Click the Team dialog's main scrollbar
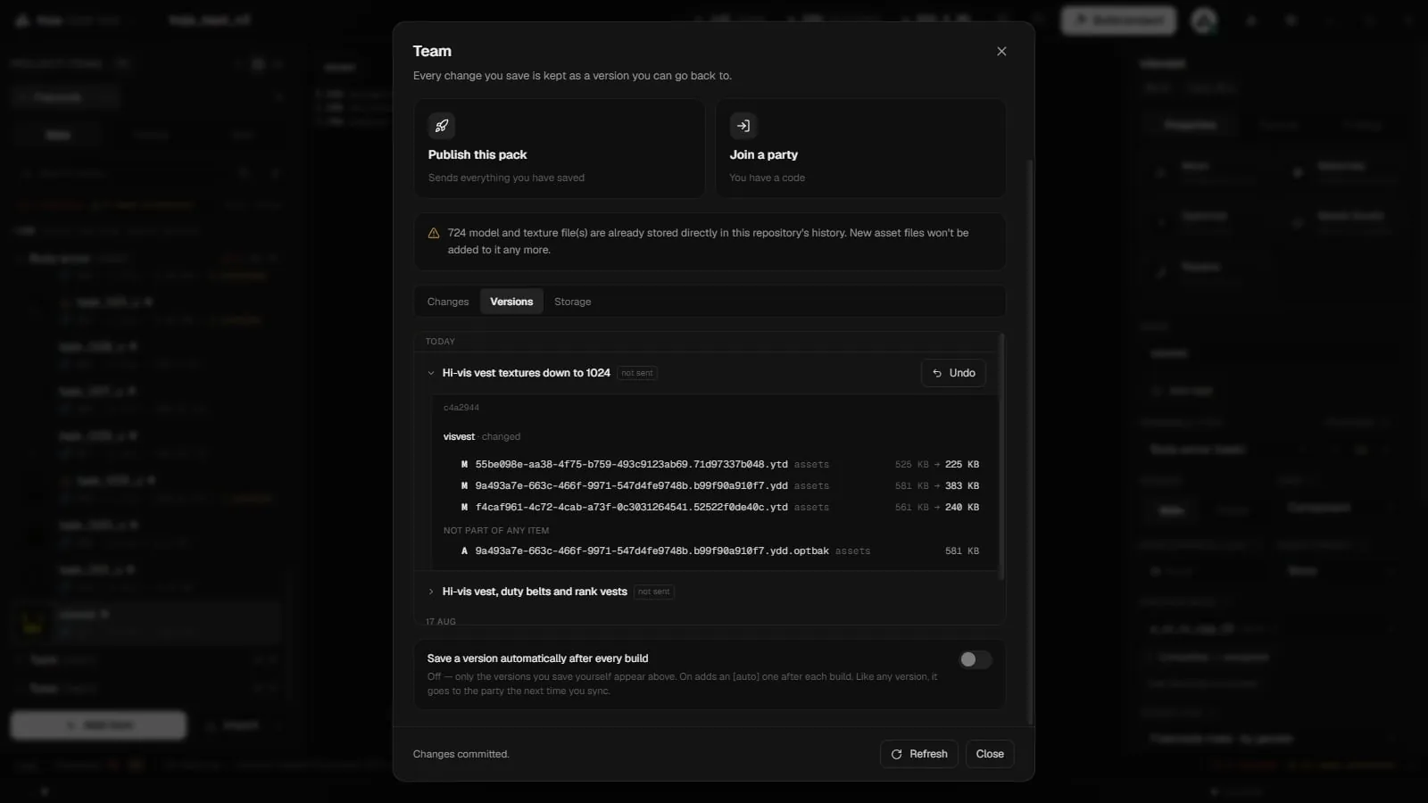Viewport: 1428px width, 803px height. pyautogui.click(x=1030, y=442)
